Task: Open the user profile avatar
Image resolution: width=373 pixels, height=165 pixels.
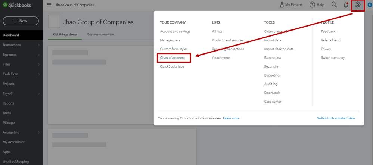Action: point(370,5)
